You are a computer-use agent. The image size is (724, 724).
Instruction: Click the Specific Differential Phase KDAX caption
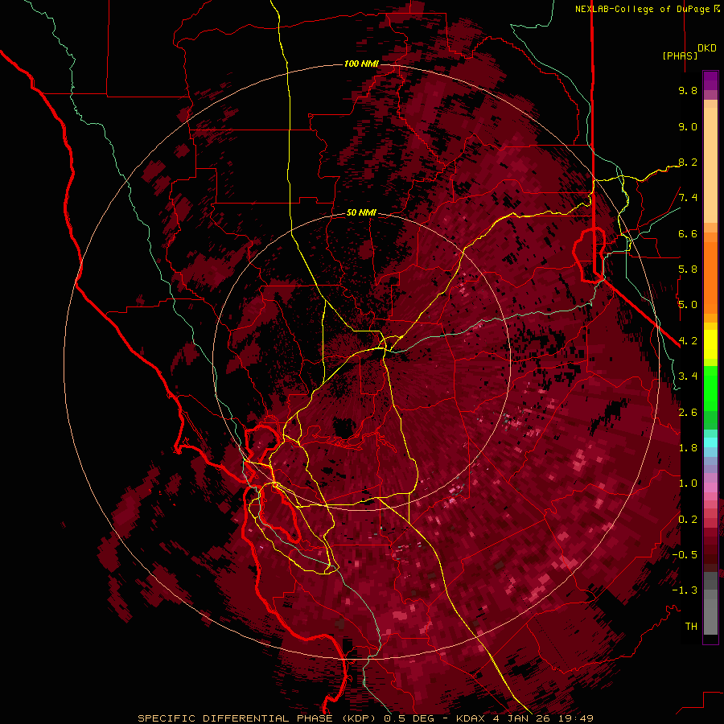click(365, 718)
